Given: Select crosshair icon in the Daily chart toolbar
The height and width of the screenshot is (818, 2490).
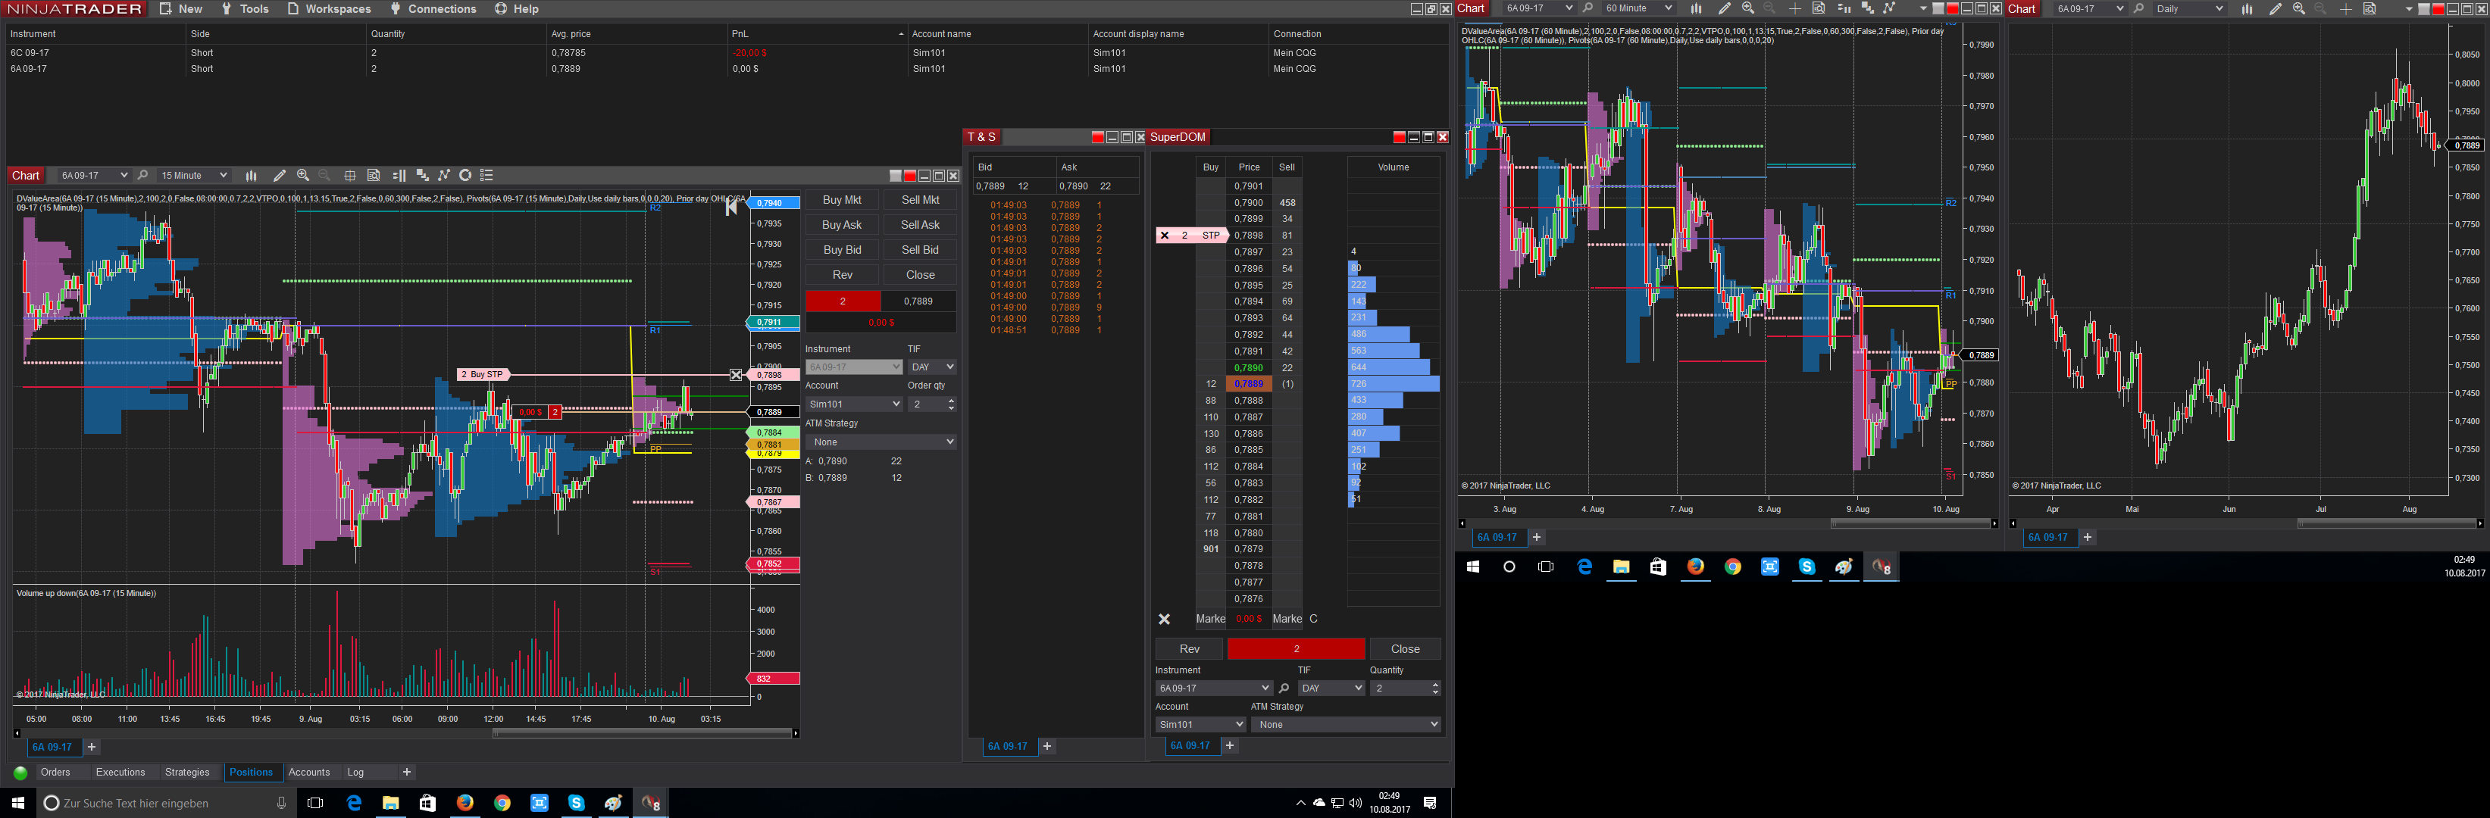Looking at the screenshot, I should click(2346, 8).
